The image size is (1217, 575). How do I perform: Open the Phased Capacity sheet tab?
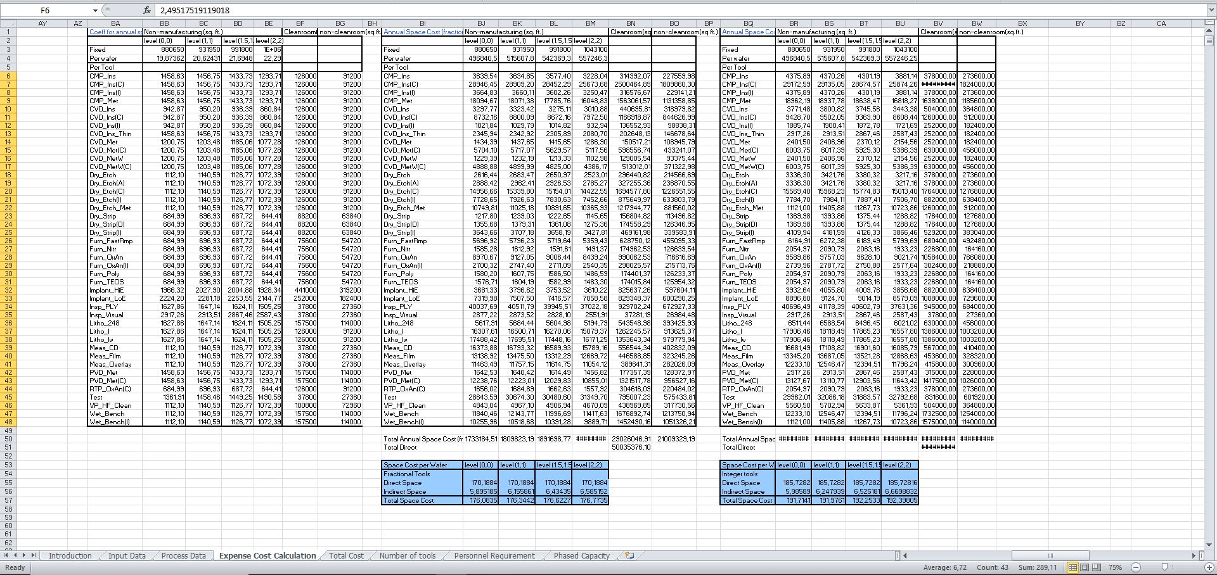pos(581,555)
